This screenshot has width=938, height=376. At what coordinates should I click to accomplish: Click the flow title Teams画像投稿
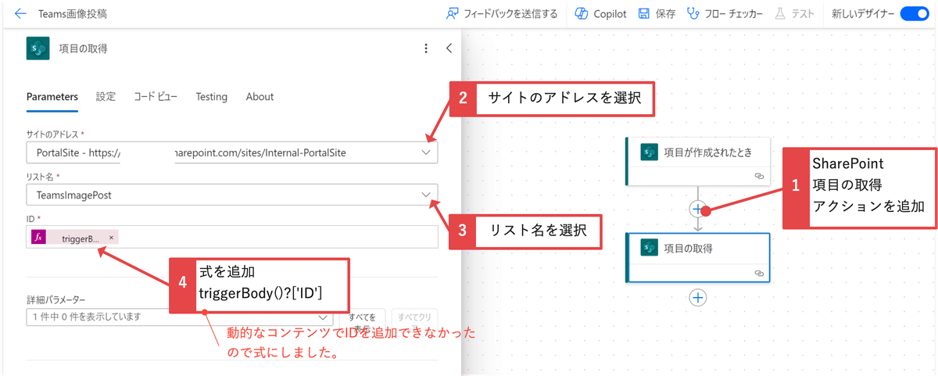click(x=73, y=14)
